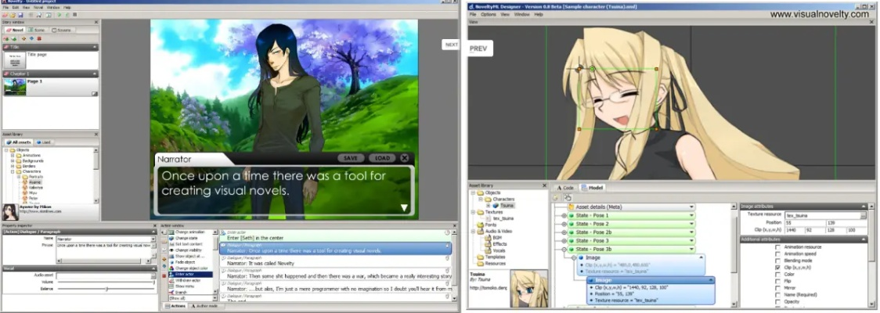Adjust the Balance slider handle
This screenshot has width=880, height=313.
point(106,290)
